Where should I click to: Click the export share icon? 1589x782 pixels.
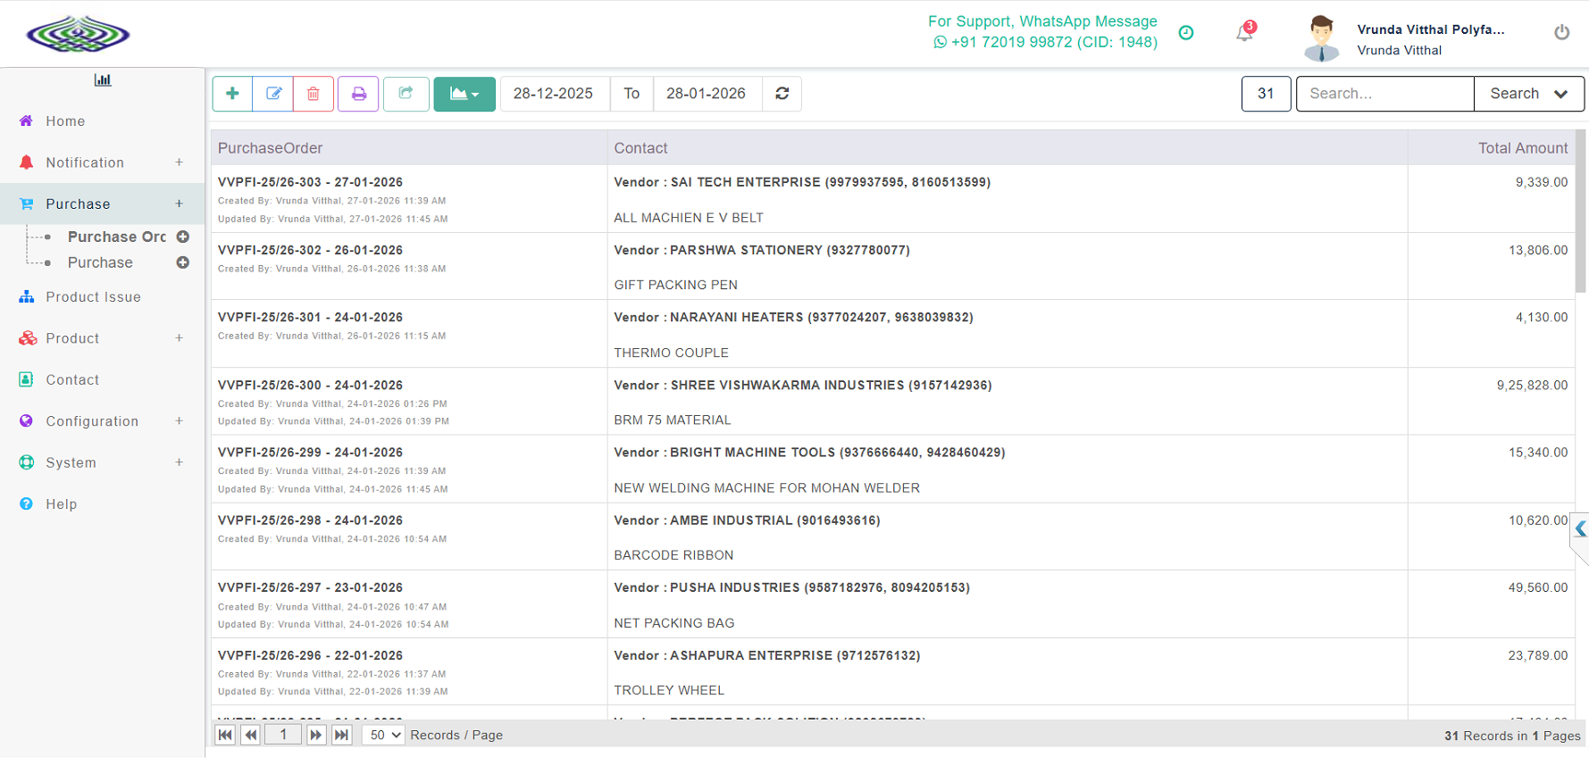[406, 94]
